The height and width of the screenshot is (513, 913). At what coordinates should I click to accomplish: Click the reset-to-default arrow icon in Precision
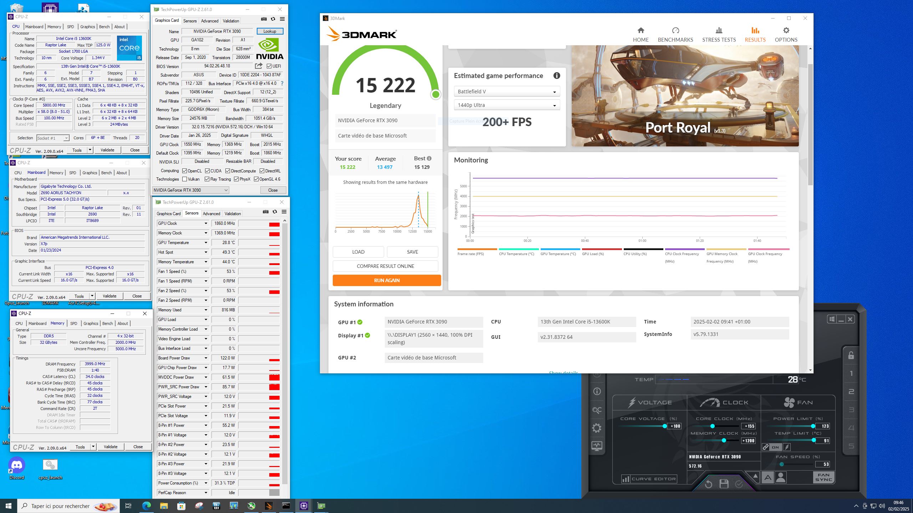pos(708,484)
